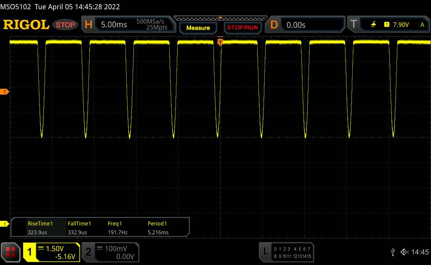Click the waveform memory position bar at top
The height and width of the screenshot is (265, 431).
click(220, 18)
